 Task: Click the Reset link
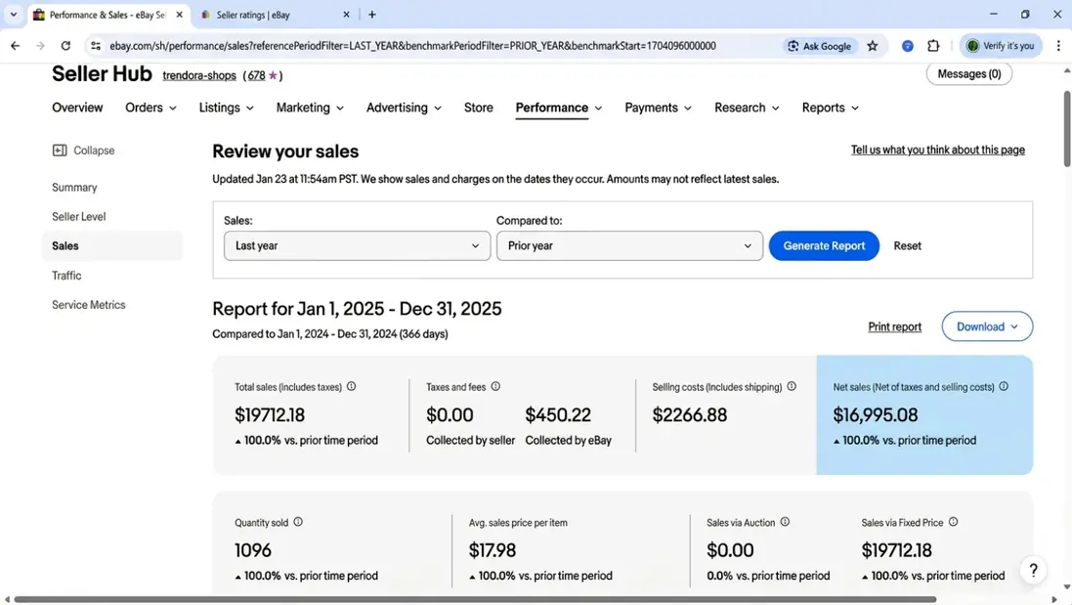point(907,246)
